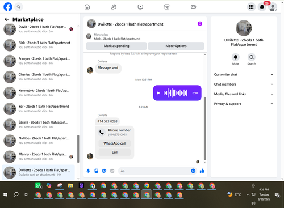This screenshot has width=284, height=208.
Task: Show hidden system tray icons
Action: click(248, 194)
